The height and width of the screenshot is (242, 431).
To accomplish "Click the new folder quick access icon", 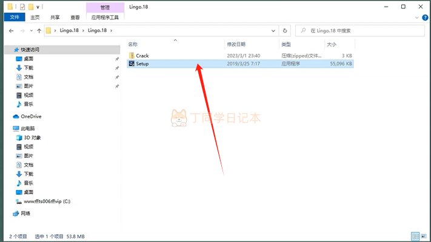I will click(x=31, y=7).
